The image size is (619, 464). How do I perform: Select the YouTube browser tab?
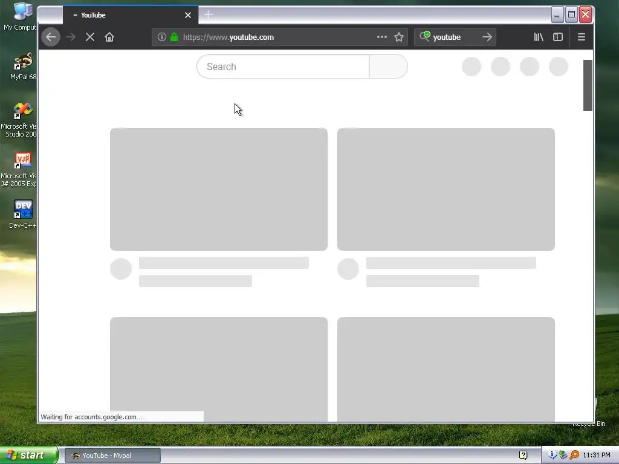coord(131,15)
